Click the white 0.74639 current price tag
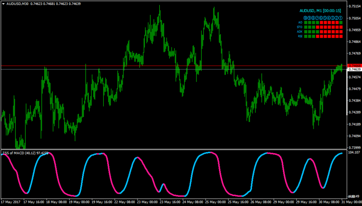Image resolution: width=362 pixels, height=206 pixels. (x=354, y=69)
